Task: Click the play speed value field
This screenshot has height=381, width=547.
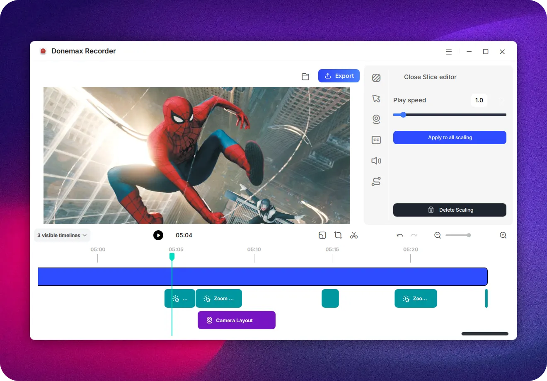Action: 479,100
